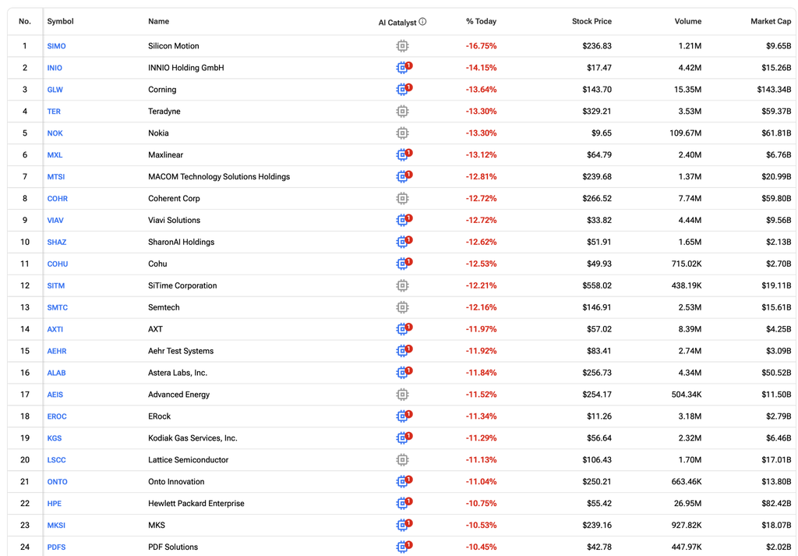Sort table by % Today column

(481, 21)
